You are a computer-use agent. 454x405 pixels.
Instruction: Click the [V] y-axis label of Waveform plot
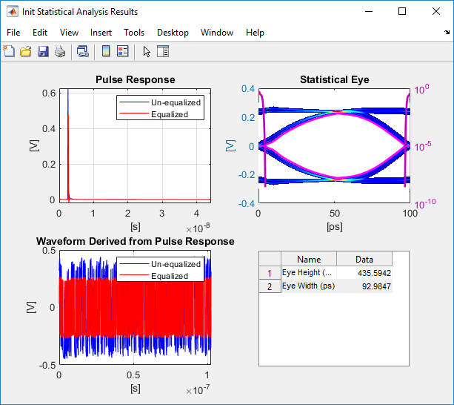31,307
